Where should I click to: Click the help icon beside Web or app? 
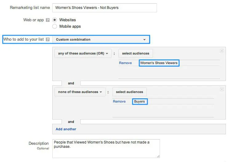(x=48, y=20)
